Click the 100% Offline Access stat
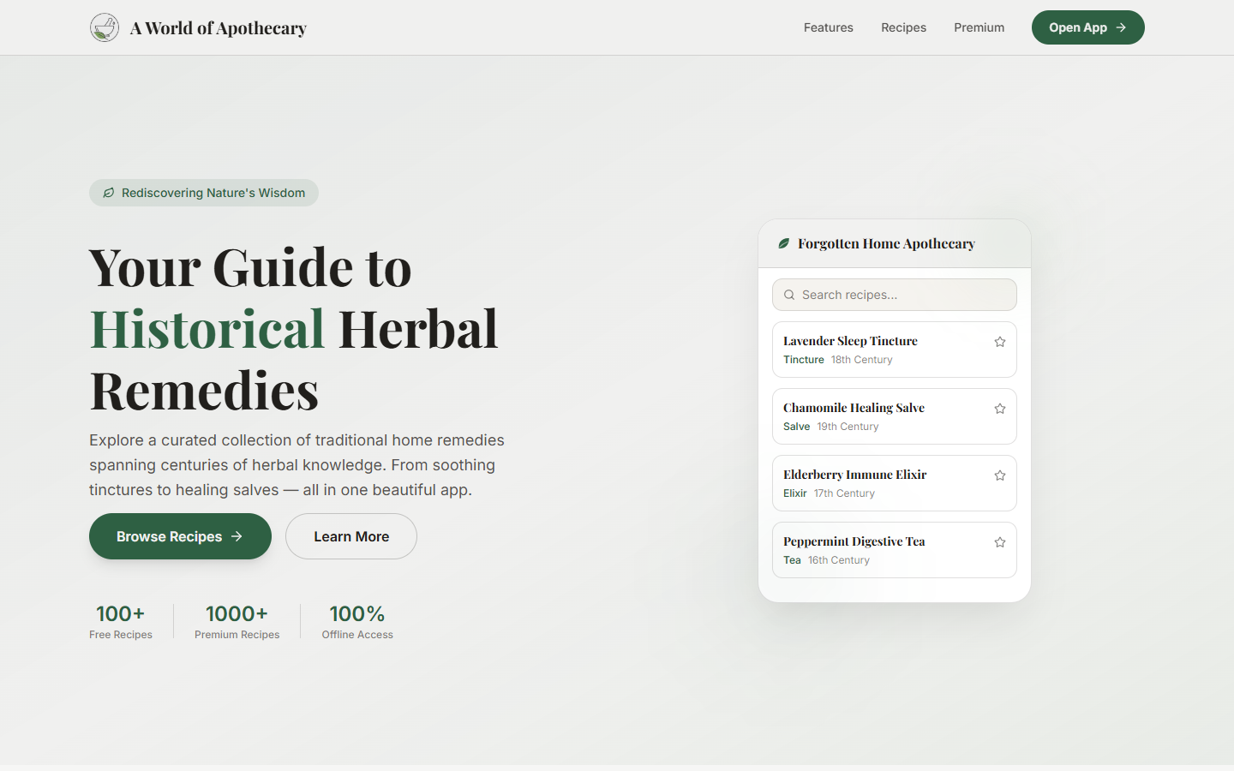This screenshot has width=1234, height=771. coord(357,622)
